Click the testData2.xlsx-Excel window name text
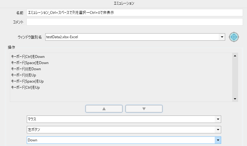Screen dimensions: 247x146 click(62, 37)
